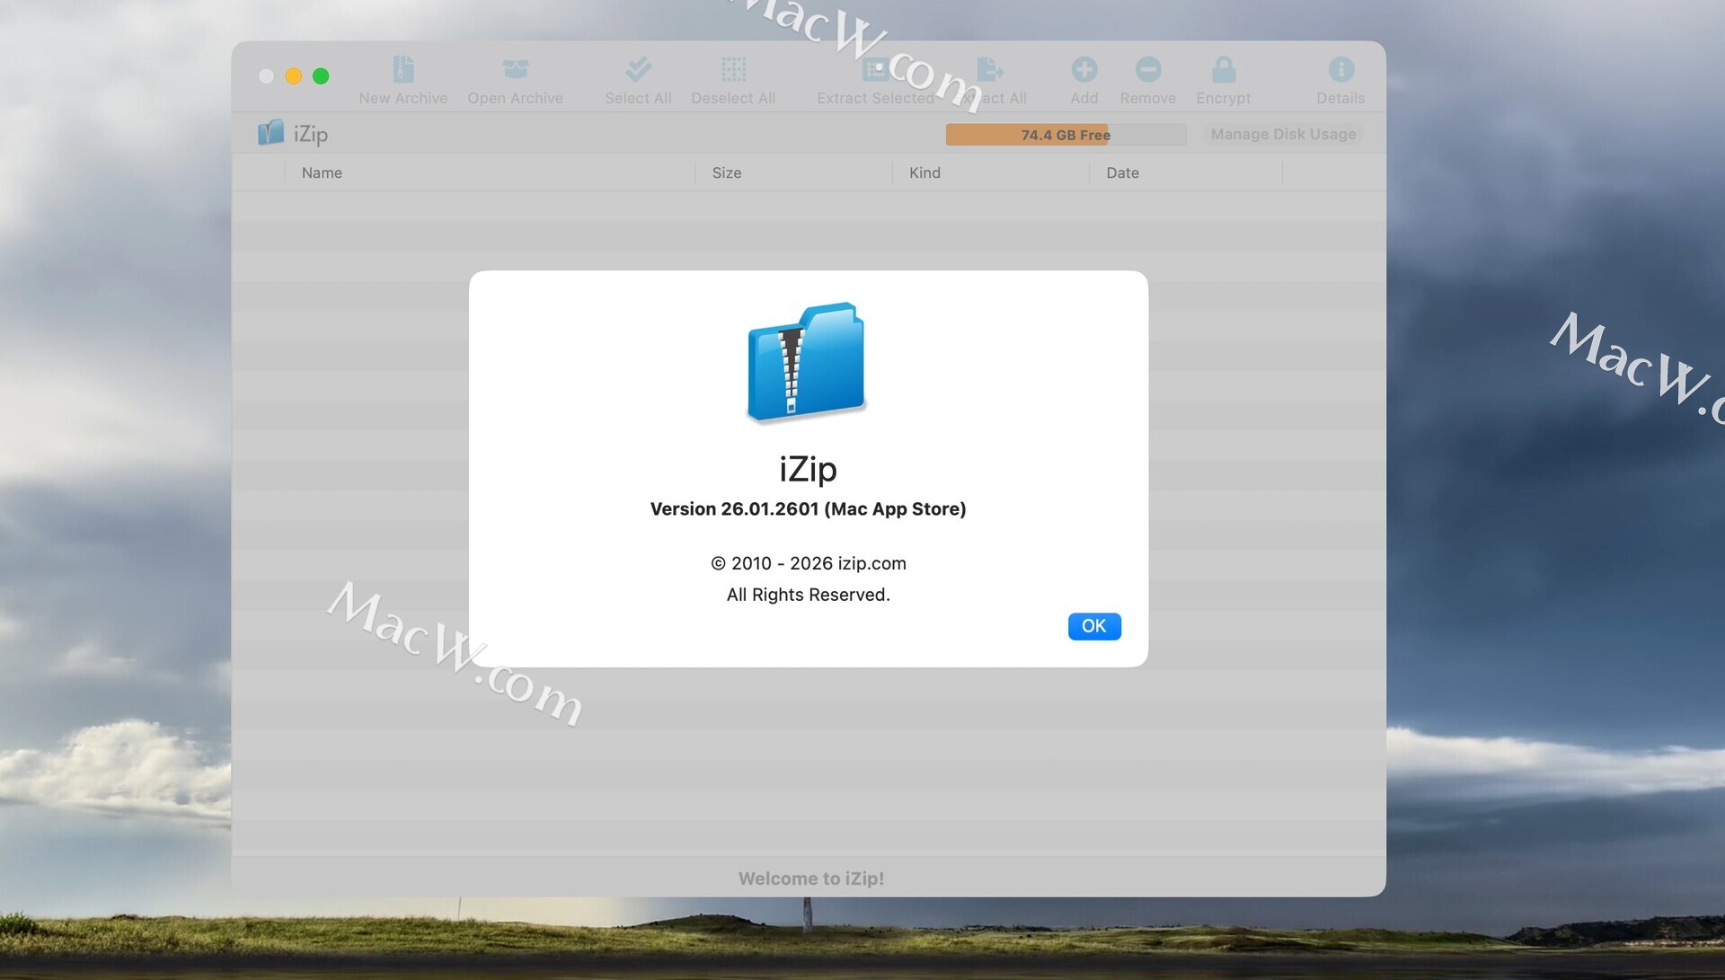Image resolution: width=1725 pixels, height=980 pixels.
Task: Sort by the Size column header
Action: point(726,173)
